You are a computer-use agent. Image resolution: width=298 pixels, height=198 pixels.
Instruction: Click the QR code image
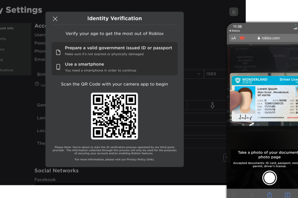click(x=114, y=116)
